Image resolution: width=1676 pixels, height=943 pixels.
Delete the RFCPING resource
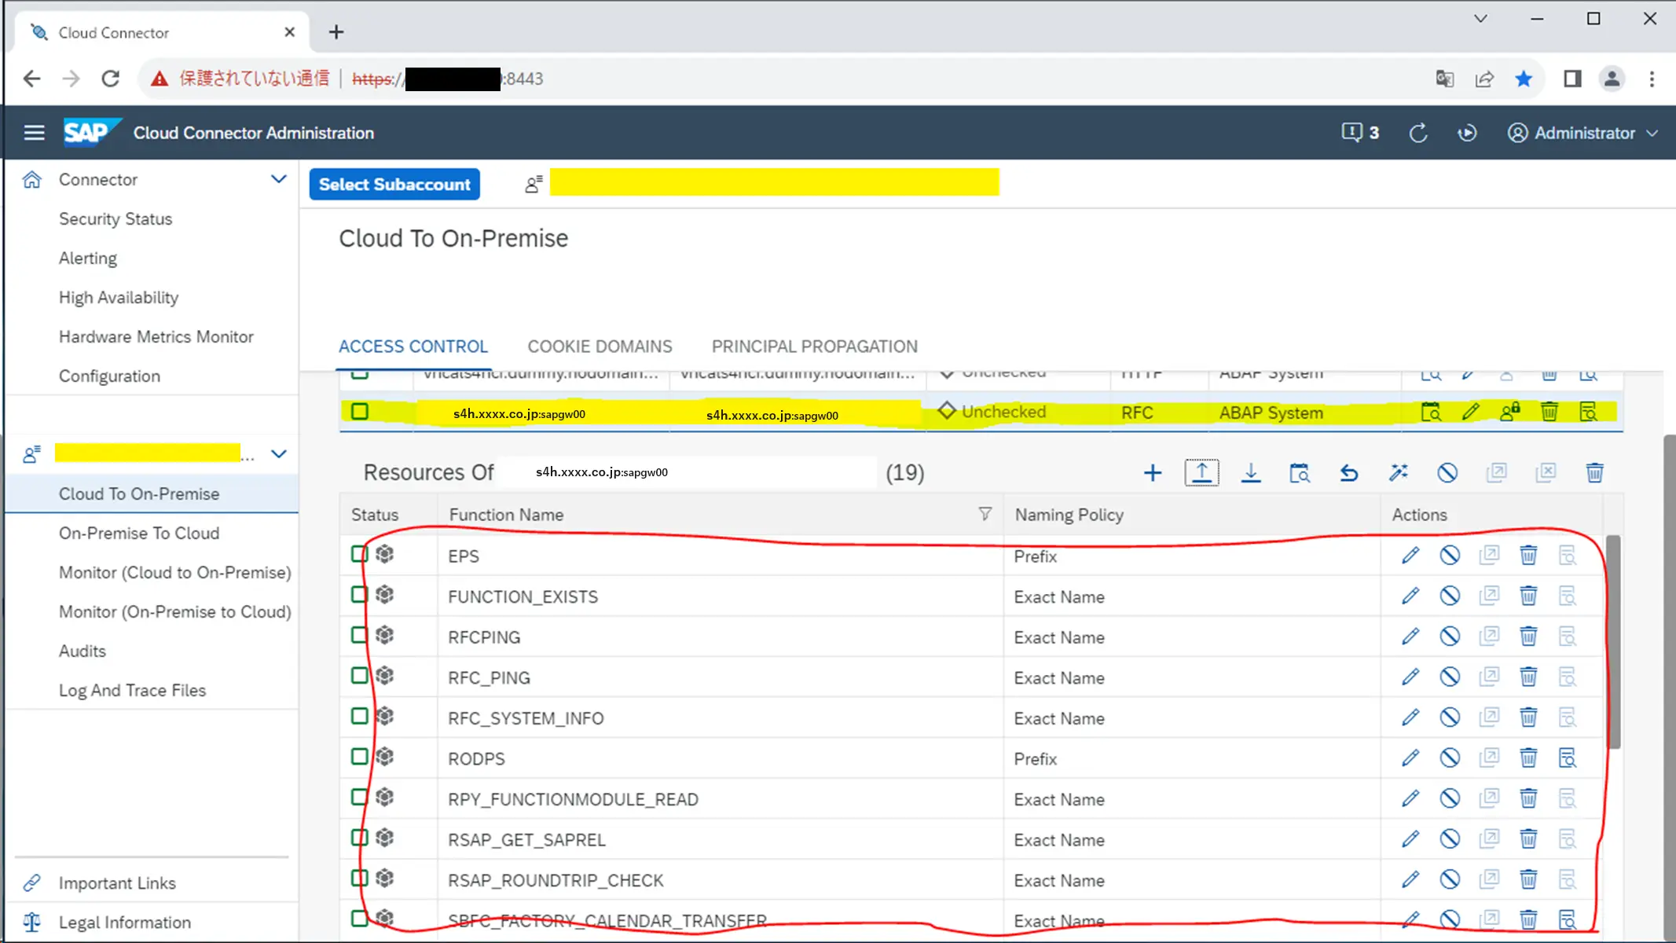pyautogui.click(x=1528, y=637)
